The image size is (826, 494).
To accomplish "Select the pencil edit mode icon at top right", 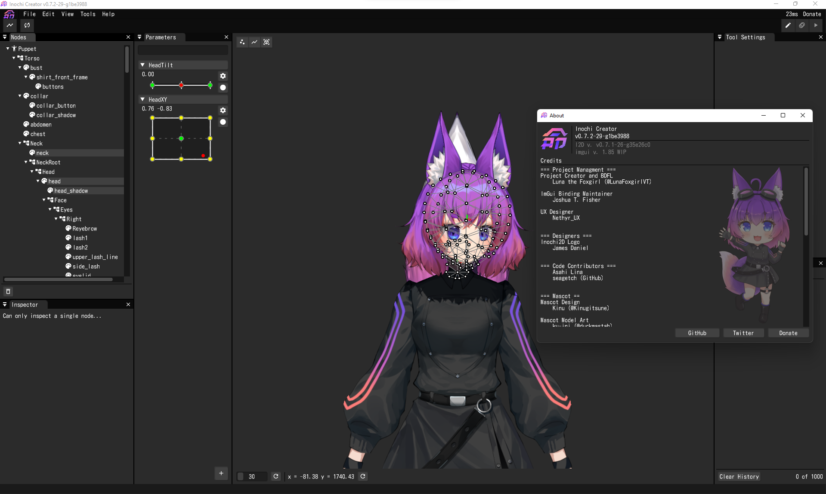I will click(788, 25).
